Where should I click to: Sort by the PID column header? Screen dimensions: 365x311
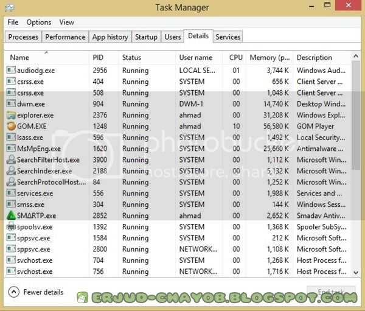click(103, 57)
